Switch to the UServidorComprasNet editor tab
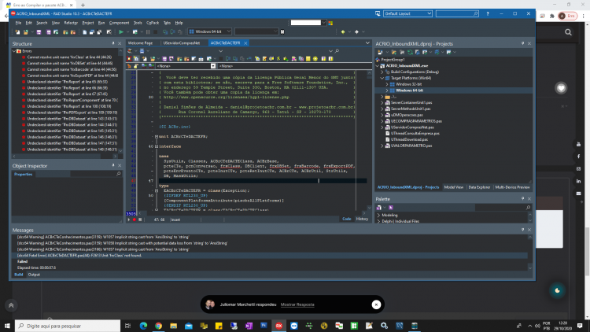Image resolution: width=590 pixels, height=332 pixels. [x=182, y=43]
